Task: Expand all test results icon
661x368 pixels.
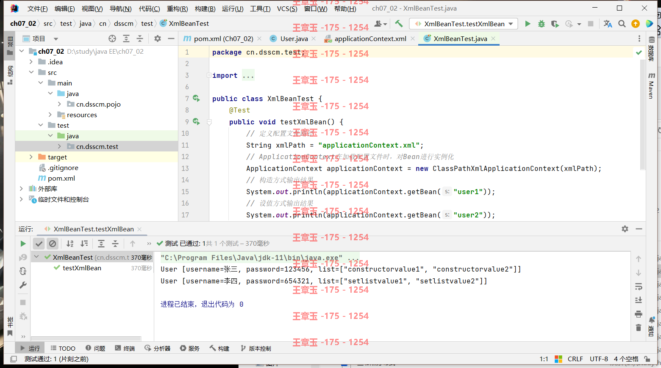Action: point(101,244)
